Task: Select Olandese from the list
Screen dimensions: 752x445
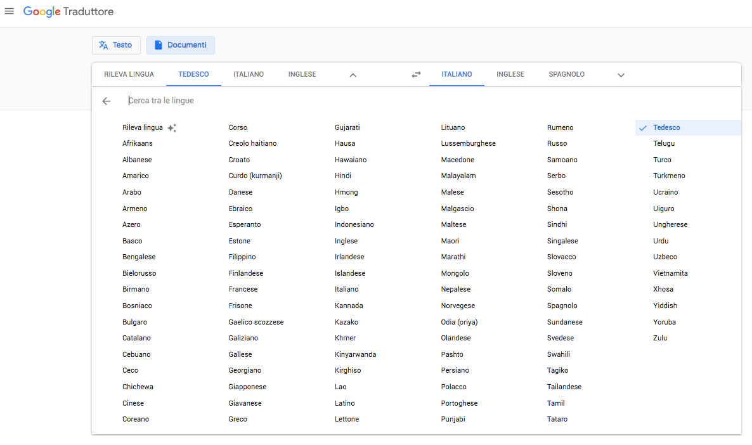Action: click(x=456, y=338)
